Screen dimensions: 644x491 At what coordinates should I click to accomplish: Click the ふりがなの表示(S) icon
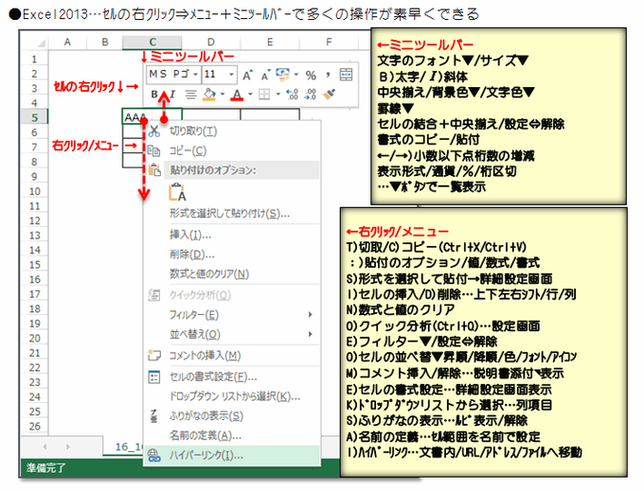[154, 416]
